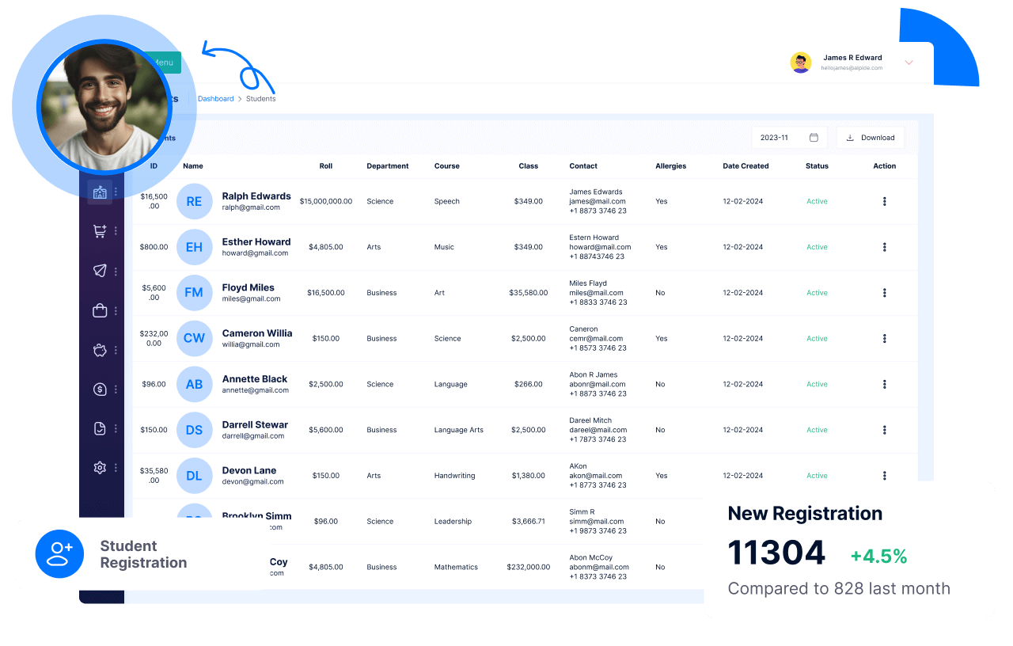Viewport: 1013px width, 646px height.
Task: Click the 2023-11 date input field
Action: point(790,138)
